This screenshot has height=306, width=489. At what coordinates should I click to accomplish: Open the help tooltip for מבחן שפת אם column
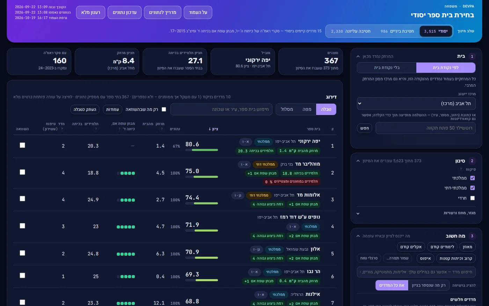pos(119,129)
